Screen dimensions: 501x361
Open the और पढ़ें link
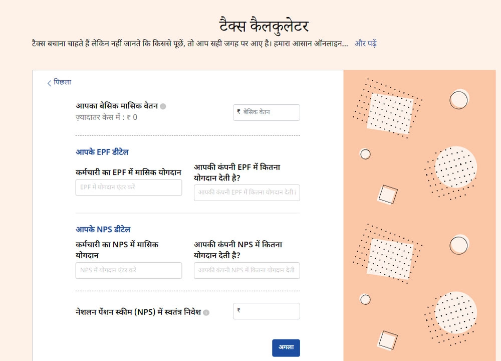366,44
